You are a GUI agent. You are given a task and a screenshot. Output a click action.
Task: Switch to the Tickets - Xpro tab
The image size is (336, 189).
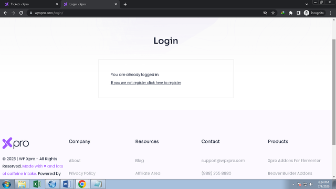pyautogui.click(x=30, y=4)
